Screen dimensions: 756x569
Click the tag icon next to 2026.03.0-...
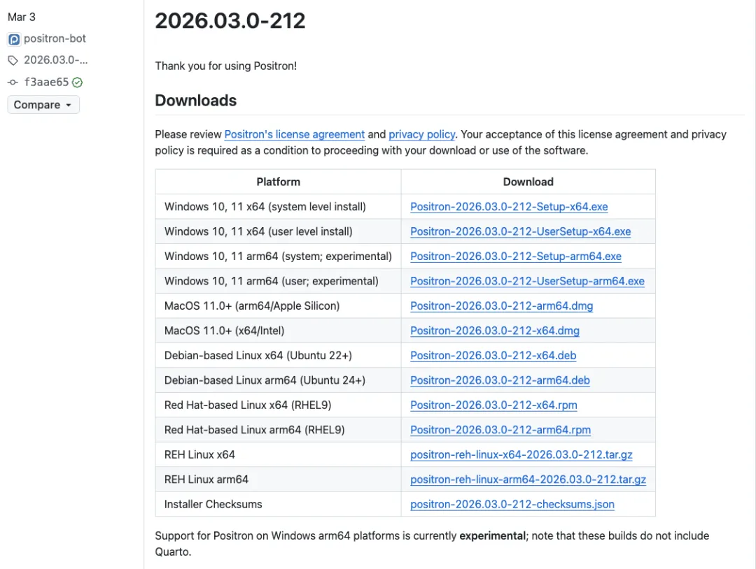(x=13, y=60)
